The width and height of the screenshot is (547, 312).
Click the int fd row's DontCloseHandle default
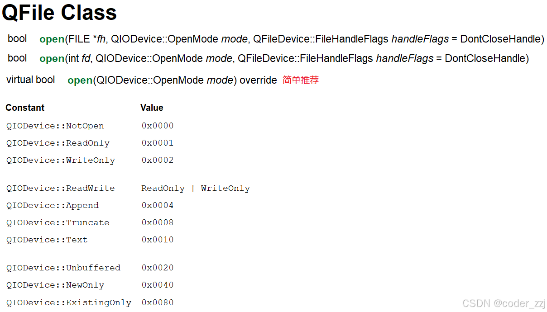coord(485,59)
